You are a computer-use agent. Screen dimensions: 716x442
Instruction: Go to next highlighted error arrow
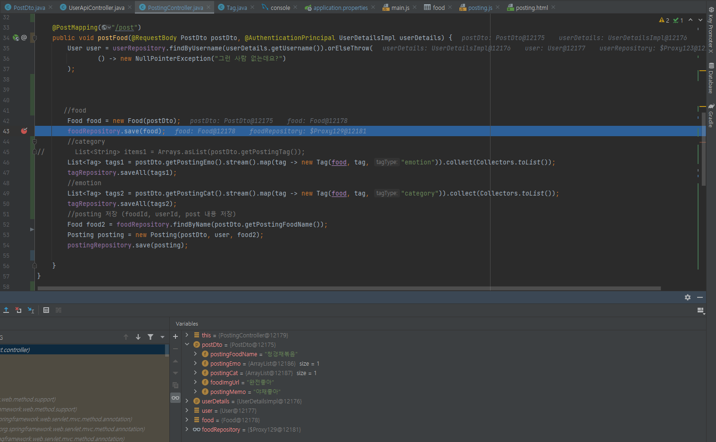click(x=700, y=20)
